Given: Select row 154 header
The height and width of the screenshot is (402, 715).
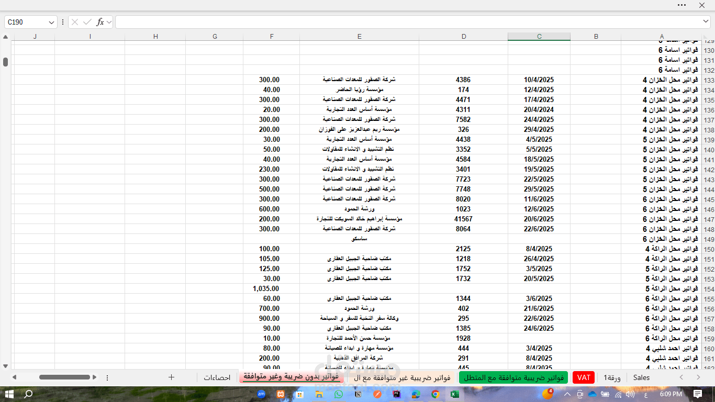Looking at the screenshot, I should click(709, 289).
